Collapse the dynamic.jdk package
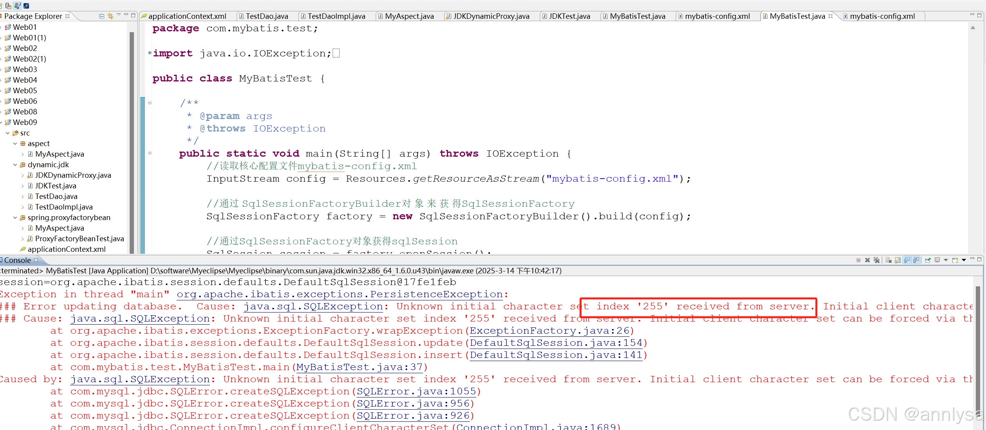 pos(15,164)
